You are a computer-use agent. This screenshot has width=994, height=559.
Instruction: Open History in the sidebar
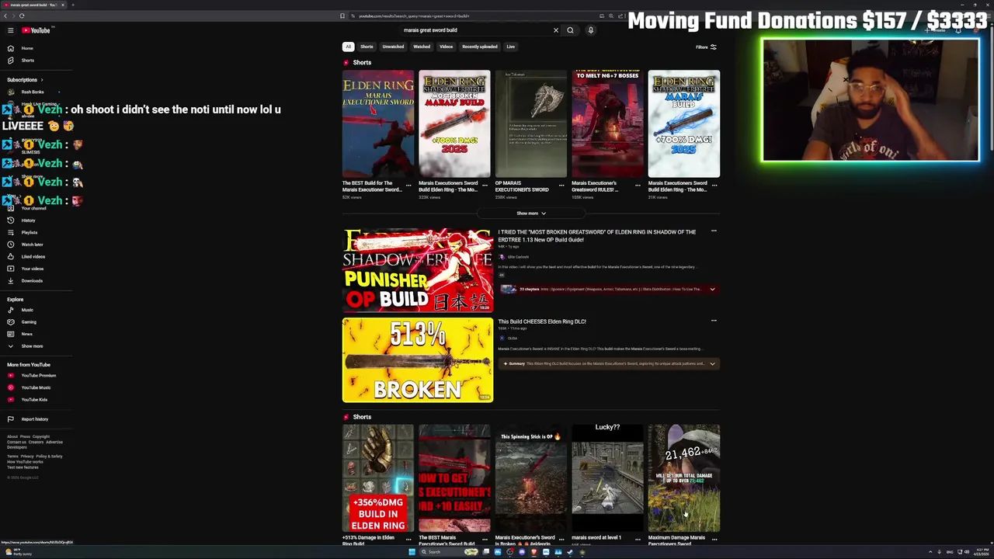click(28, 220)
